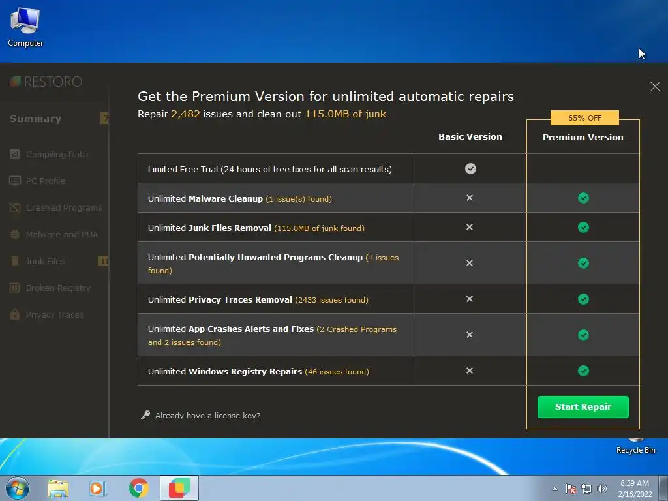
Task: Select the Computer desktop icon
Action: 25,27
